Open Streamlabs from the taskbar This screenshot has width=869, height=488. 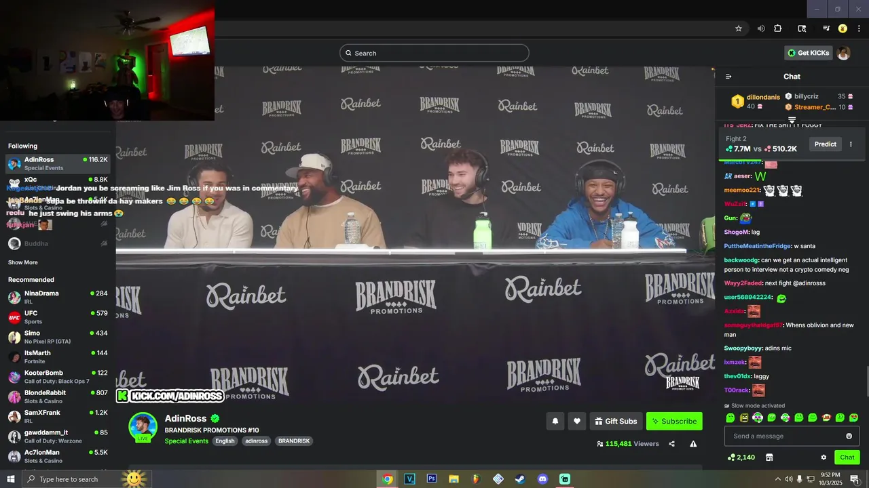click(565, 479)
